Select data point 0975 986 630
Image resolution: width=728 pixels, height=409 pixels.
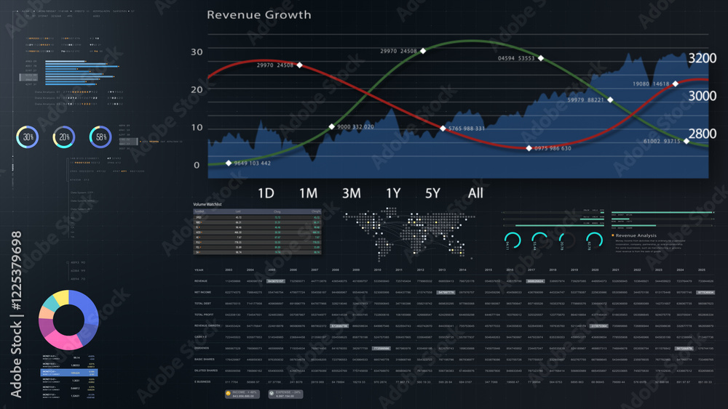pyautogui.click(x=529, y=148)
